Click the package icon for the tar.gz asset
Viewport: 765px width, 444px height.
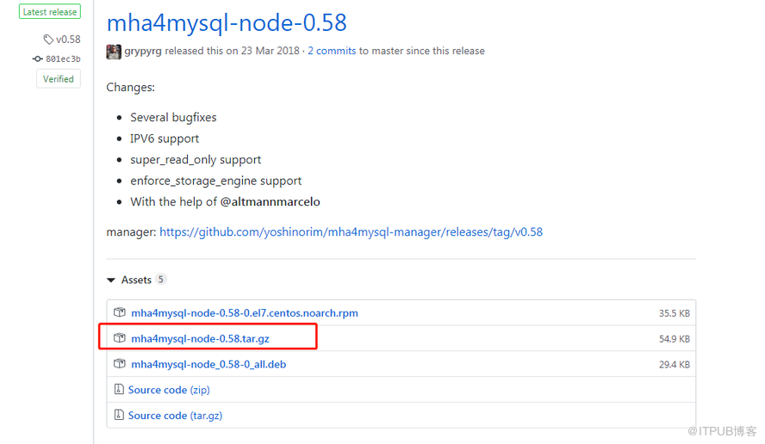120,339
